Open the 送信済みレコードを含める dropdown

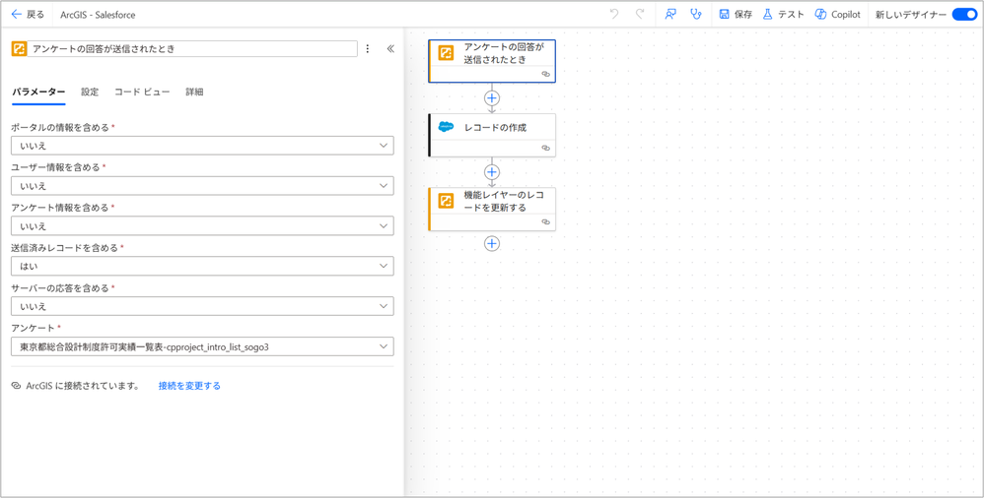point(202,266)
